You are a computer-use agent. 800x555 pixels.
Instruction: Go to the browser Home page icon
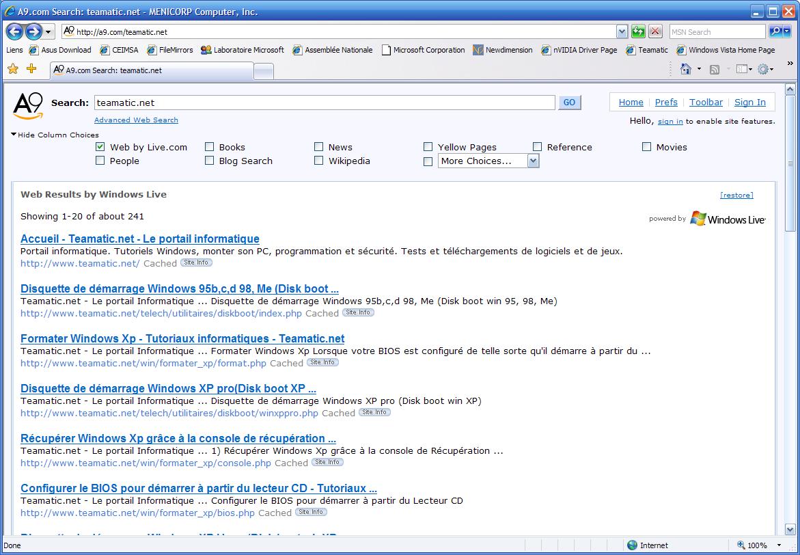point(686,69)
